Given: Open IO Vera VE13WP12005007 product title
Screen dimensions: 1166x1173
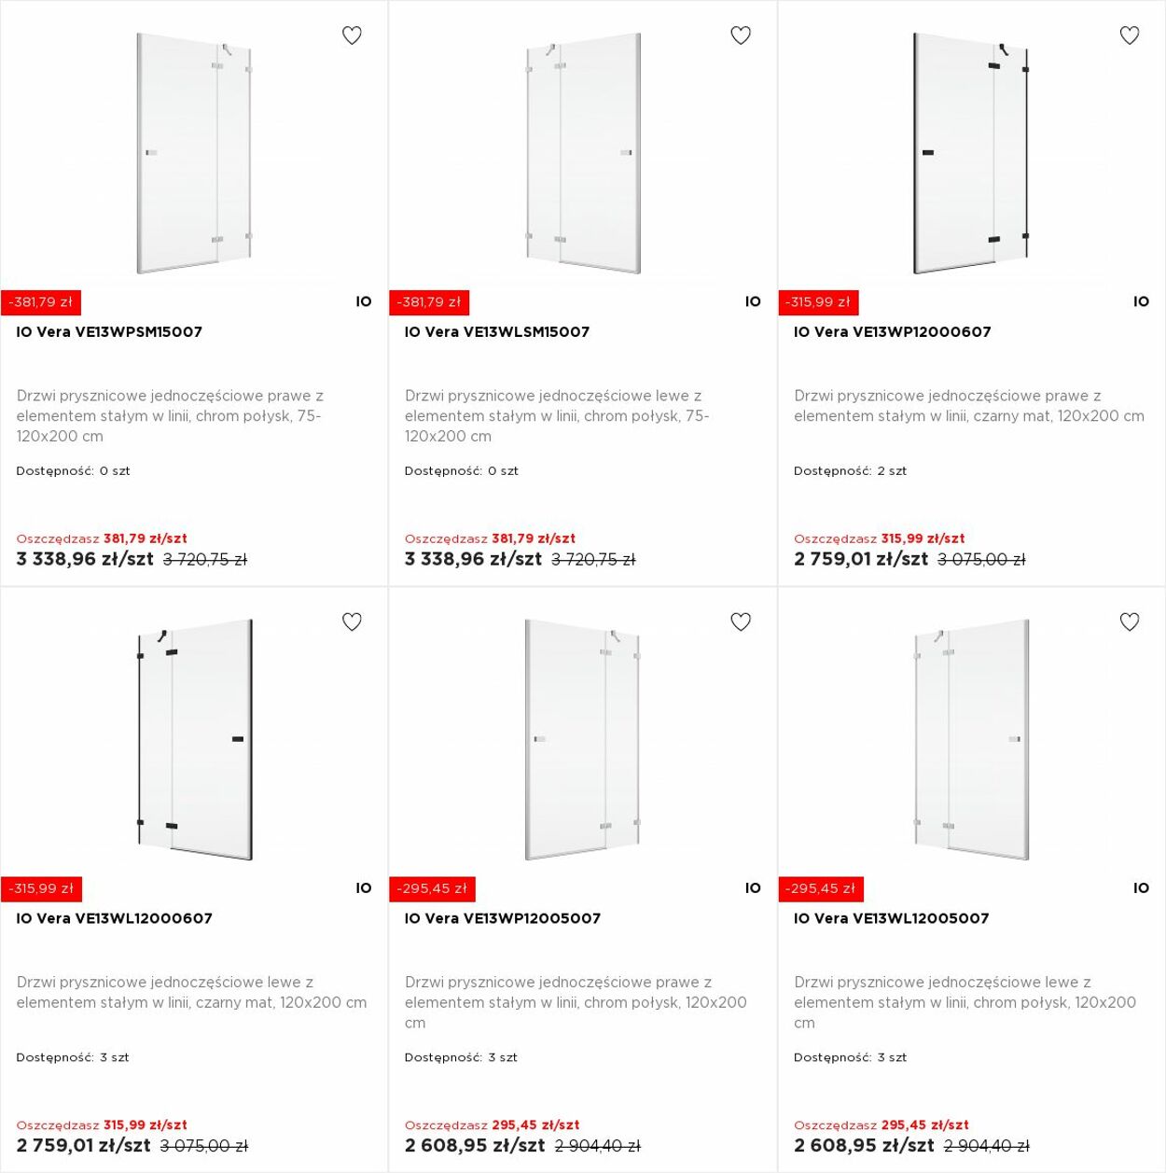Looking at the screenshot, I should 503,918.
